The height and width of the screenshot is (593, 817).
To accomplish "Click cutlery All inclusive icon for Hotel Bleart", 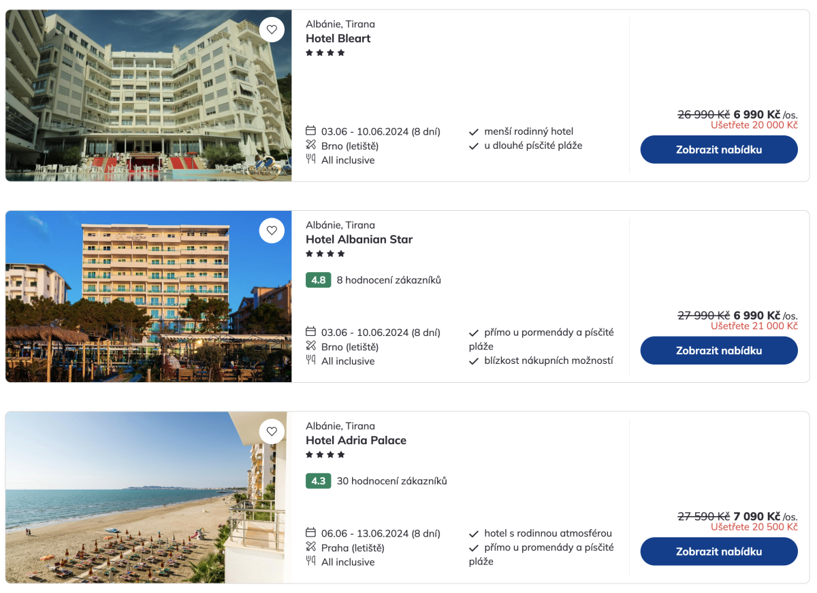I will coord(311,160).
